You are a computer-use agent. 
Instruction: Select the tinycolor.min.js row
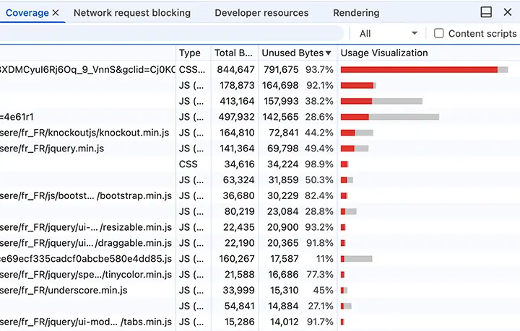(260, 275)
